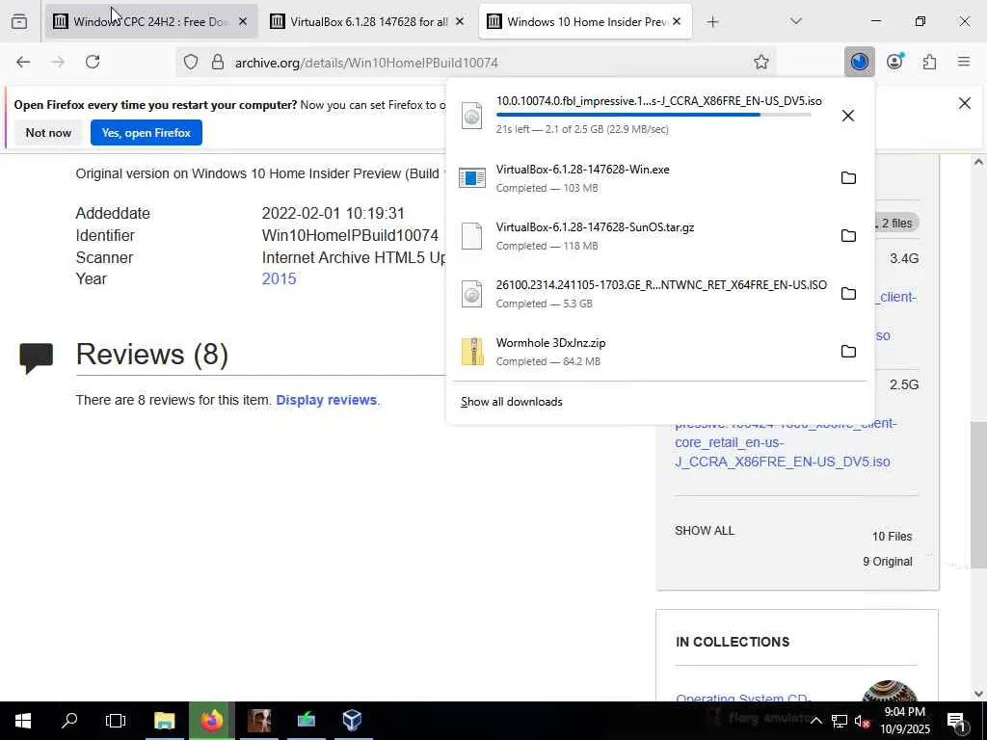Open clock showing 9:04 PM

coord(905,721)
